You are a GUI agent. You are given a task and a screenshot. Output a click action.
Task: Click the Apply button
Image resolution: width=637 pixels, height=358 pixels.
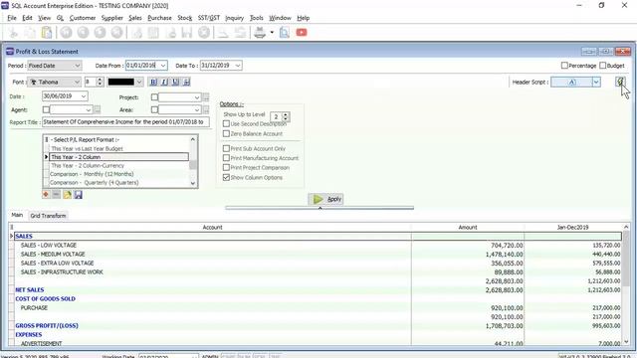(x=326, y=199)
